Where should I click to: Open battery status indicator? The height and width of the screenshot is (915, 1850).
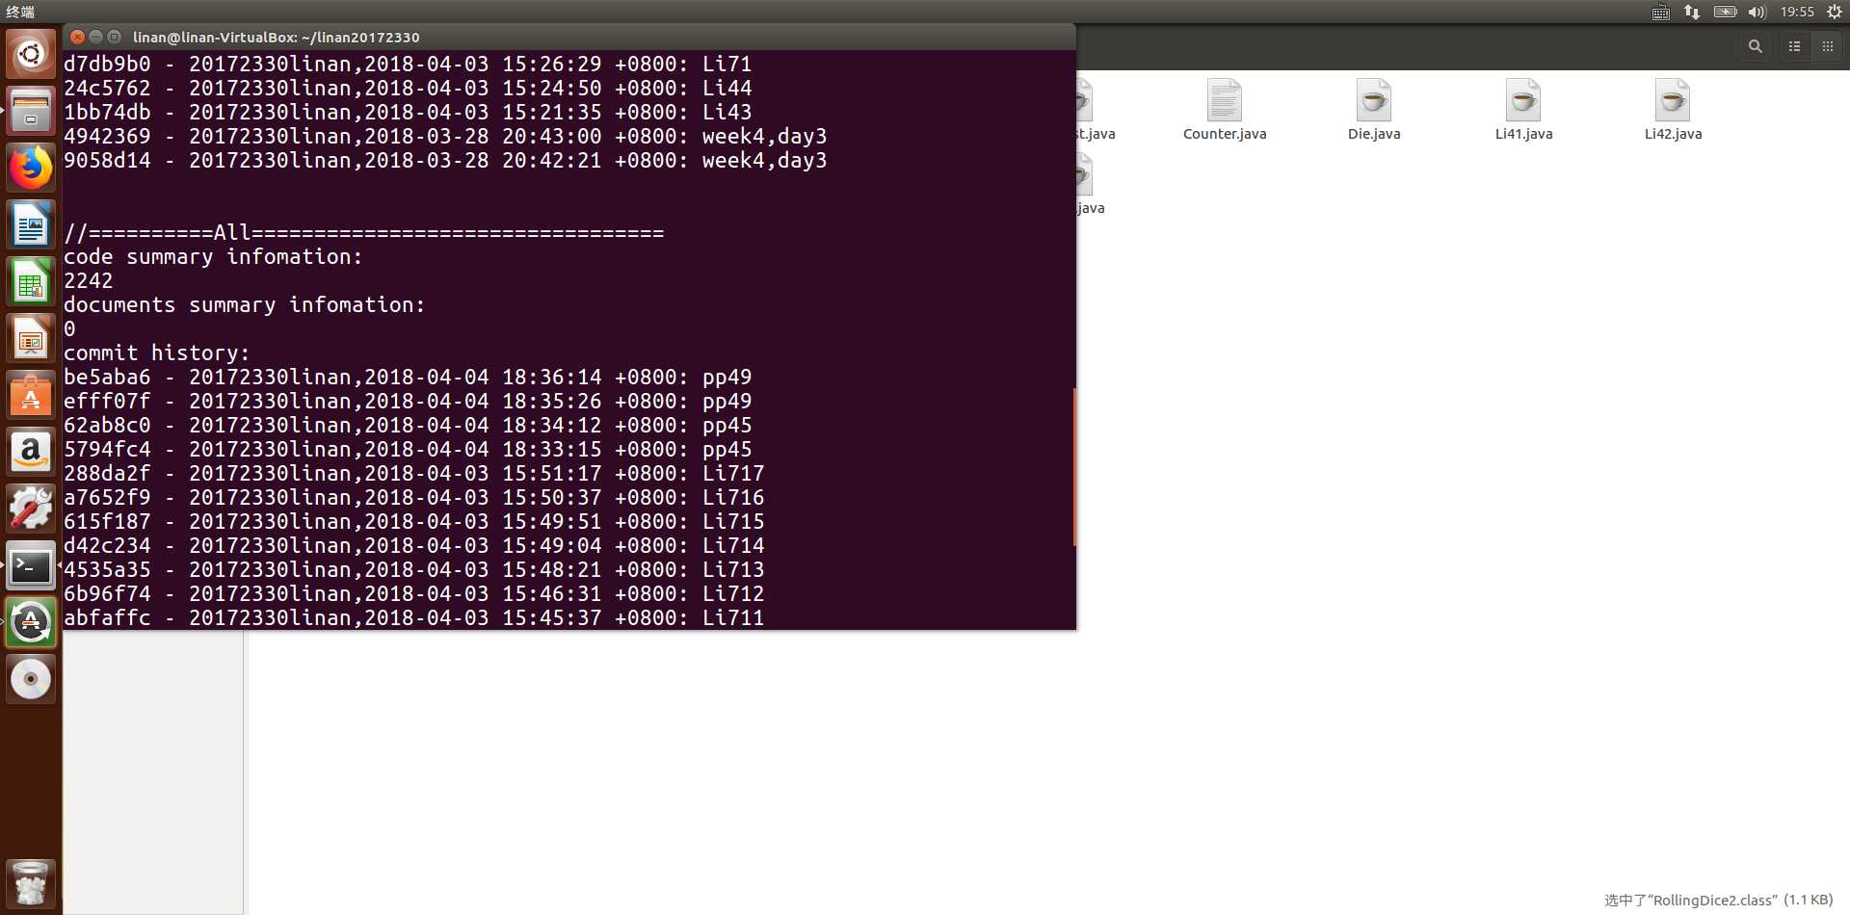(x=1725, y=12)
